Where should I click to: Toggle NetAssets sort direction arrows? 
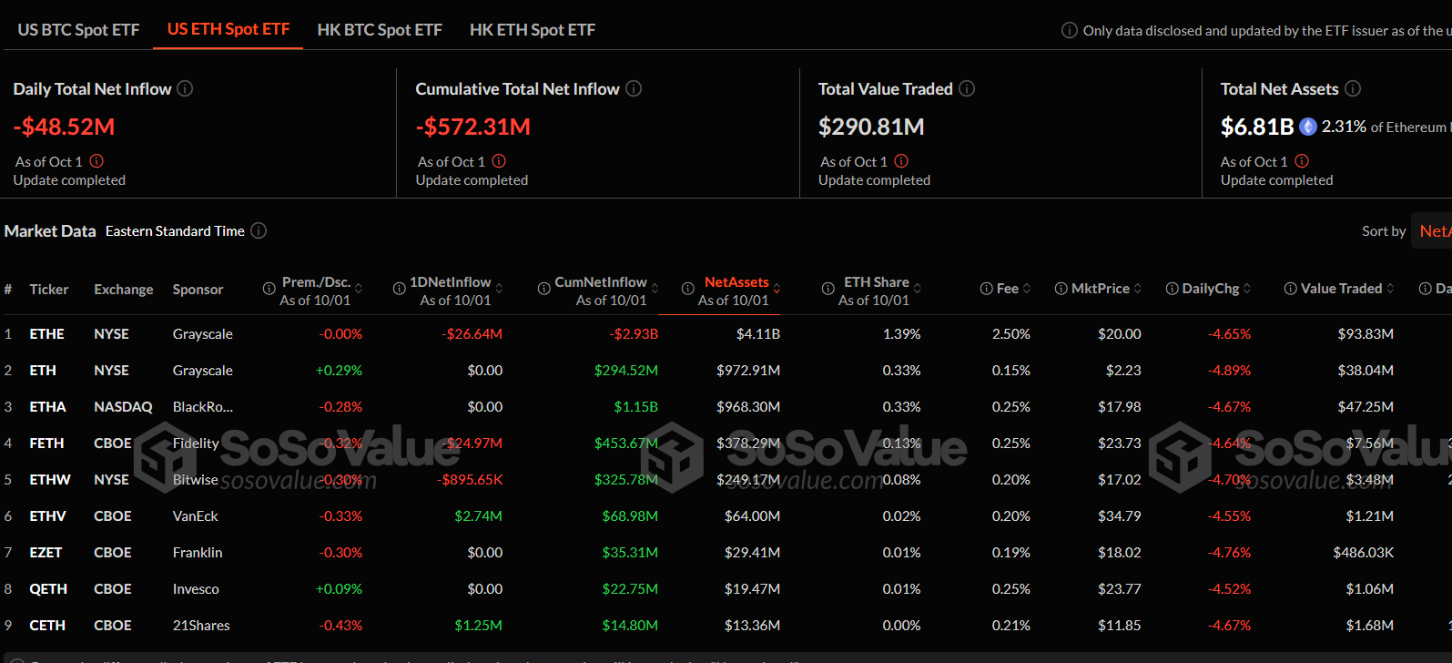coord(777,289)
